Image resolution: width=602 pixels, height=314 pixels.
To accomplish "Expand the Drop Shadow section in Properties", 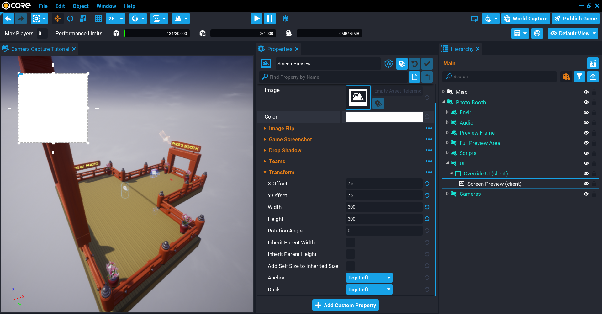I will pos(285,150).
